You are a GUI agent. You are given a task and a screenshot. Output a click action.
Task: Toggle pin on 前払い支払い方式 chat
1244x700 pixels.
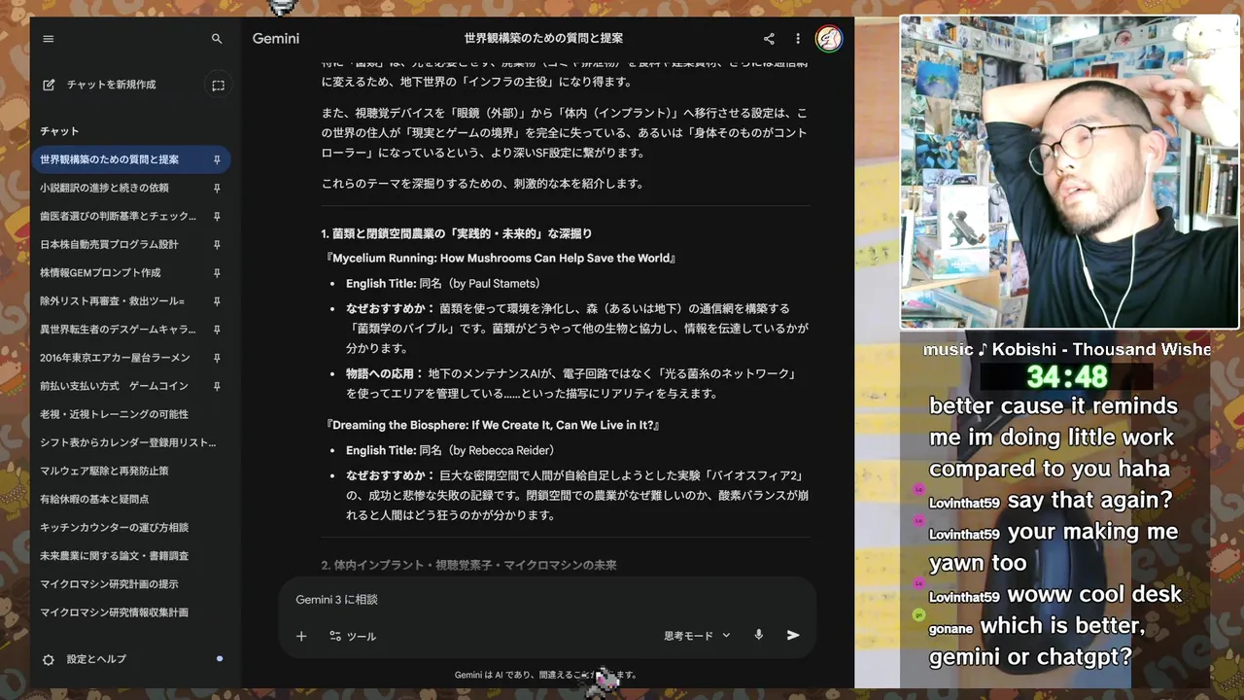[x=217, y=386]
